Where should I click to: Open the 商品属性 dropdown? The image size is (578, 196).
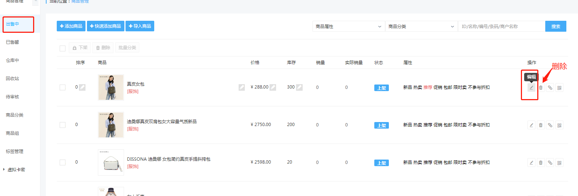348,27
